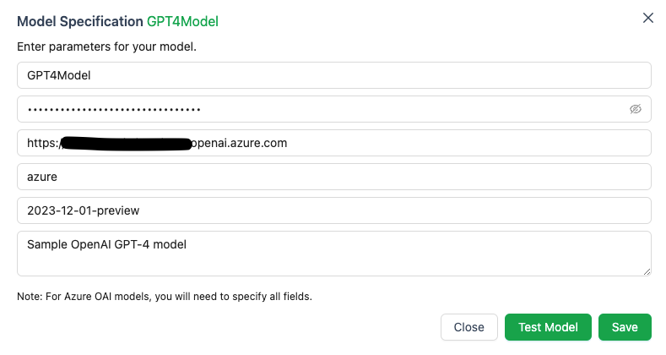
Task: Reveal the hidden API key with eye icon
Action: [636, 109]
